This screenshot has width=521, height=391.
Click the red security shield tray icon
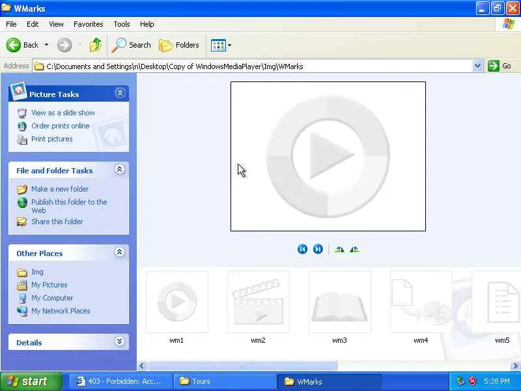(472, 381)
